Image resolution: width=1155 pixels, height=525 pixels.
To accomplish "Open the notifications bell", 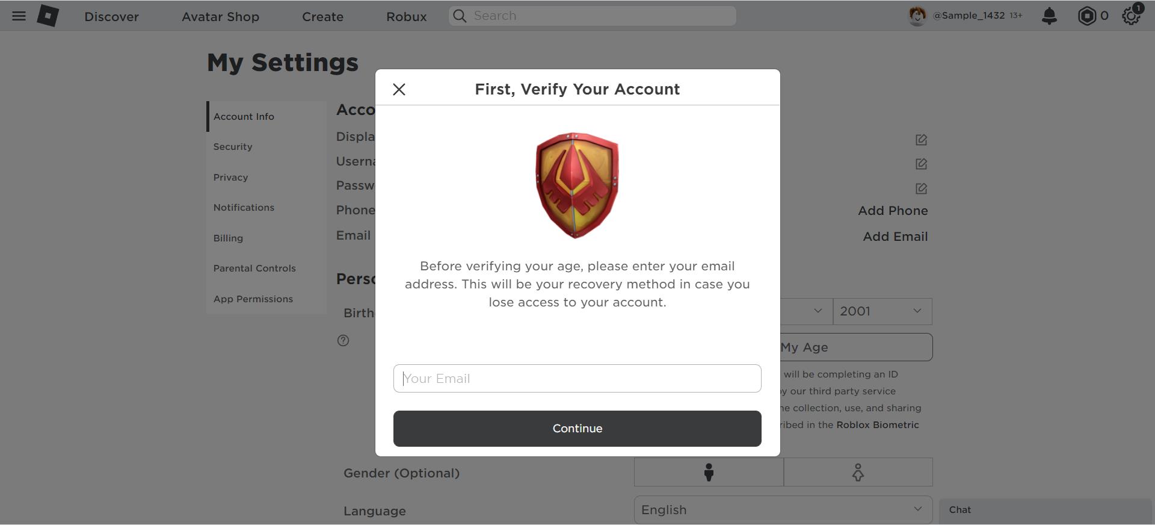I will tap(1049, 16).
